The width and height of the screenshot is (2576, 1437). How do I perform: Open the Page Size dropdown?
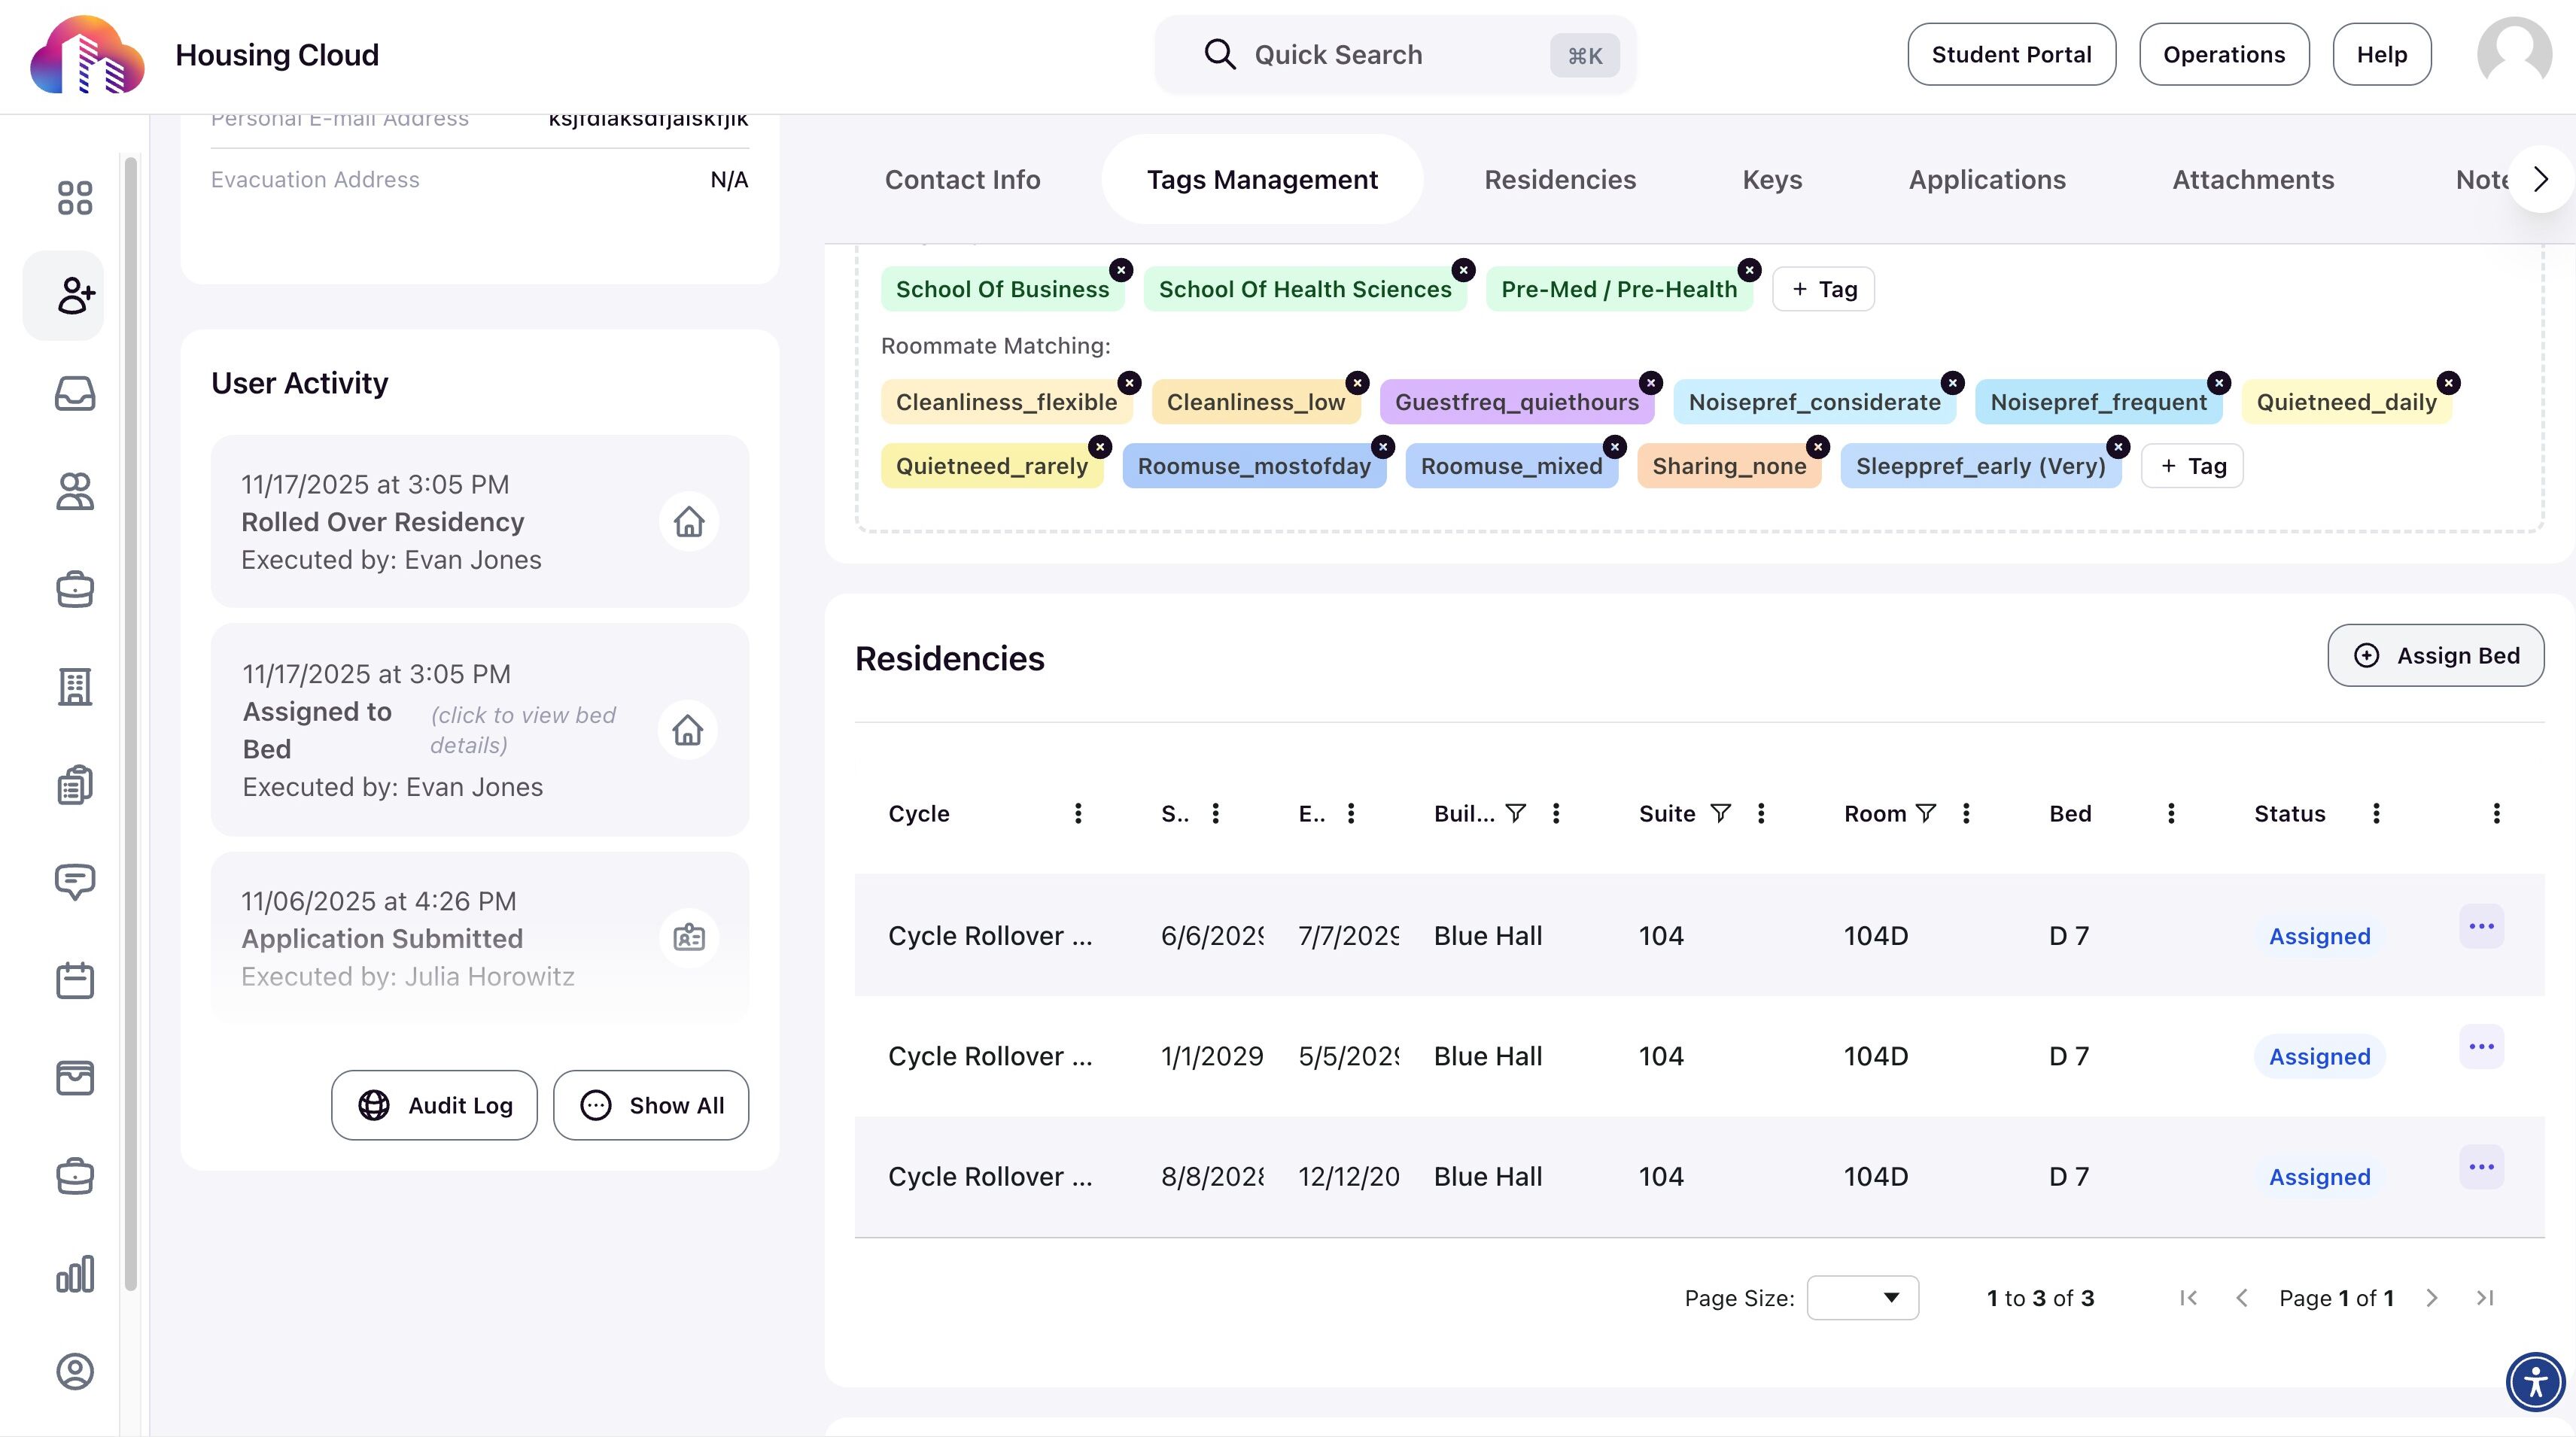tap(1862, 1298)
